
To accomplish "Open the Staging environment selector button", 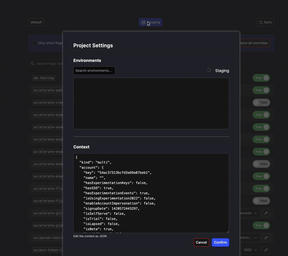I will (150, 22).
